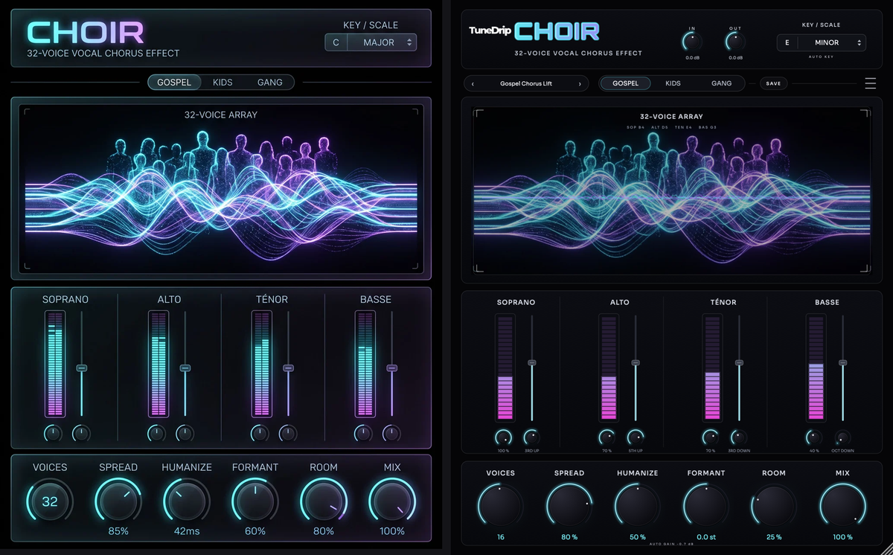Select GOSPEL tab in left Choir panel
Image resolution: width=893 pixels, height=555 pixels.
(x=174, y=82)
